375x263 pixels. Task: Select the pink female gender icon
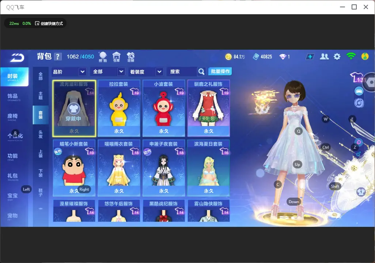359,142
